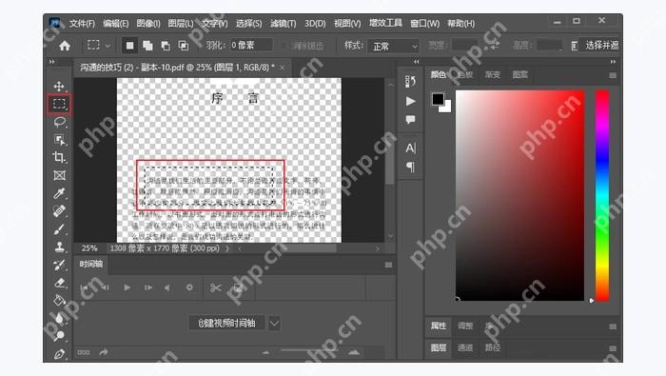The height and width of the screenshot is (376, 666).
Task: Open the Color panel options menu
Action: pyautogui.click(x=613, y=75)
